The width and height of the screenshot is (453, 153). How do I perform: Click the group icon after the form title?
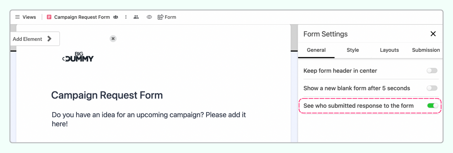tap(116, 17)
